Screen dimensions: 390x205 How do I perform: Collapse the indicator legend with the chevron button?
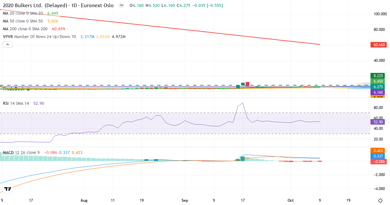(x=7, y=45)
